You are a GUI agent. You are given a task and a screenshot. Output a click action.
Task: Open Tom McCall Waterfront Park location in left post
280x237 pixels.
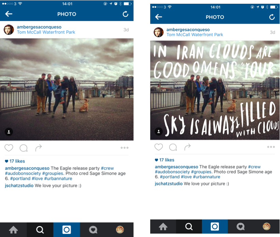click(x=46, y=32)
